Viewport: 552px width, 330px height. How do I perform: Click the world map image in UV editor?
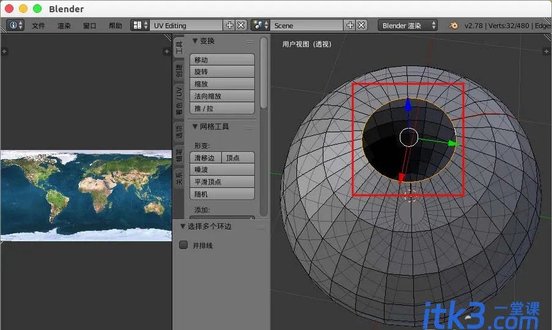coord(86,196)
